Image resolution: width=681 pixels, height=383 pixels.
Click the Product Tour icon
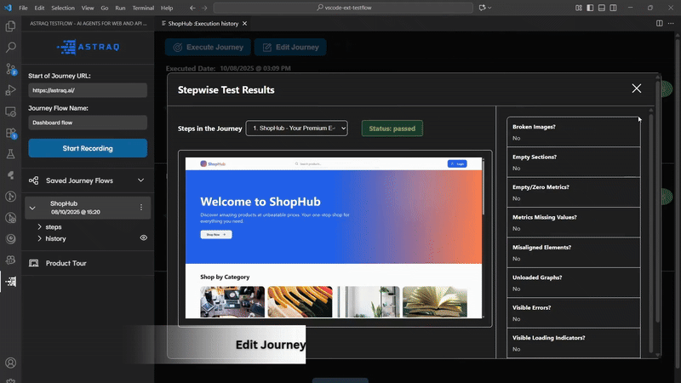[x=33, y=263]
